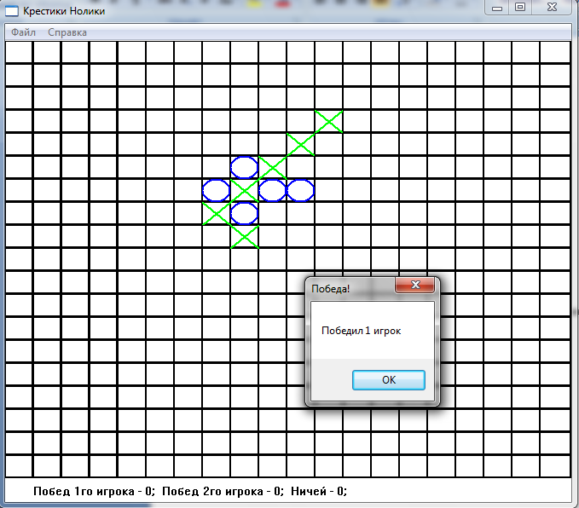This screenshot has width=579, height=508.
Task: Maximize the Крестики Нолики window
Action: click(x=520, y=8)
